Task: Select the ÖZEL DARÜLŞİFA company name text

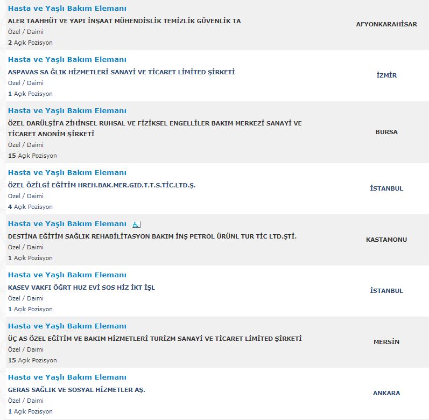Action: pyautogui.click(x=155, y=129)
